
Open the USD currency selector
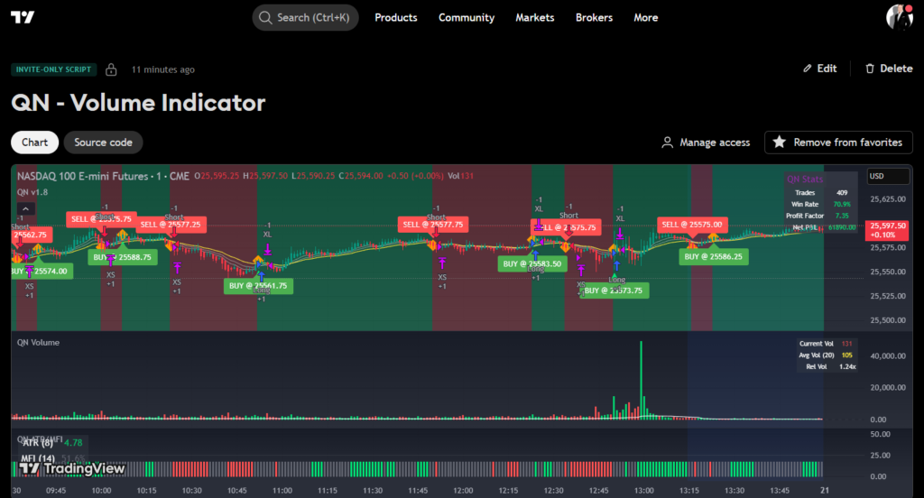coord(888,177)
